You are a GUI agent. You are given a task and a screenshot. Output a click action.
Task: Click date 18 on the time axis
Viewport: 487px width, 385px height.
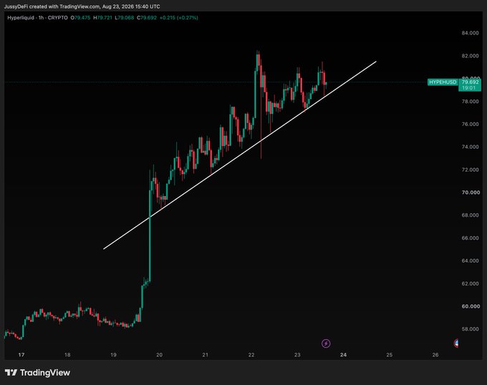[x=67, y=355]
